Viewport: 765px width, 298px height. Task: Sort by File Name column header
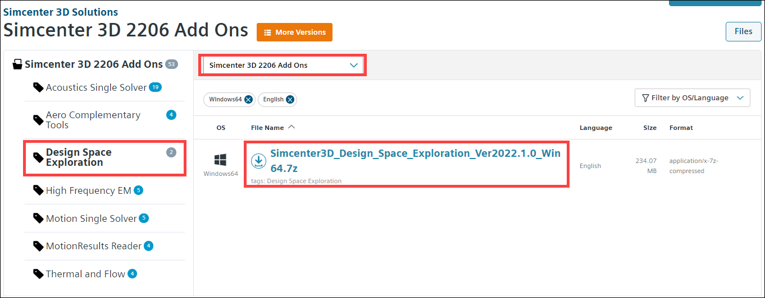click(267, 128)
